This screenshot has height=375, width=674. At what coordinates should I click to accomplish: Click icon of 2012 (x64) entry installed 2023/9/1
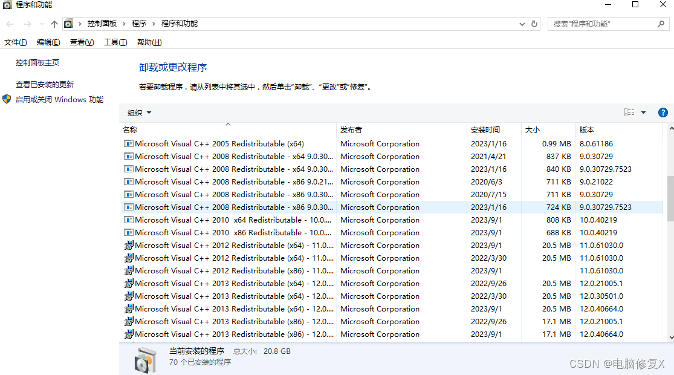click(x=129, y=245)
